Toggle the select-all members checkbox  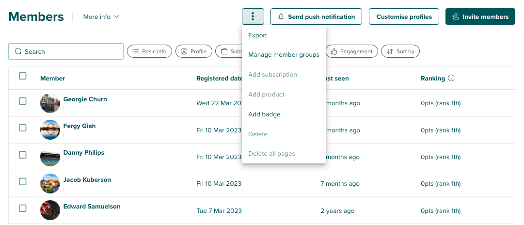coord(23,76)
